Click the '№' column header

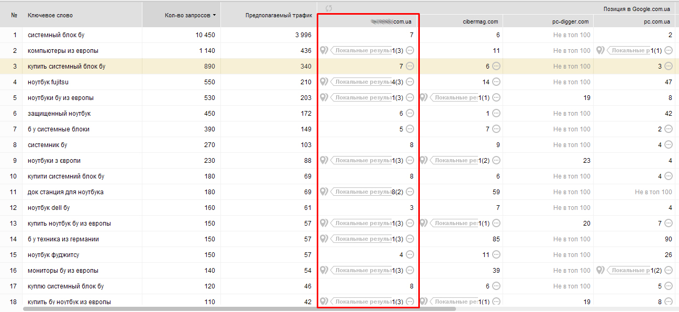(x=14, y=15)
